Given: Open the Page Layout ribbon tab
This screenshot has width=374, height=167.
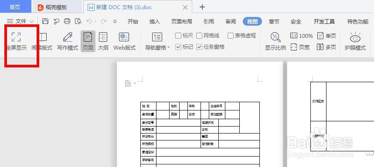Looking at the screenshot, I should [181, 21].
